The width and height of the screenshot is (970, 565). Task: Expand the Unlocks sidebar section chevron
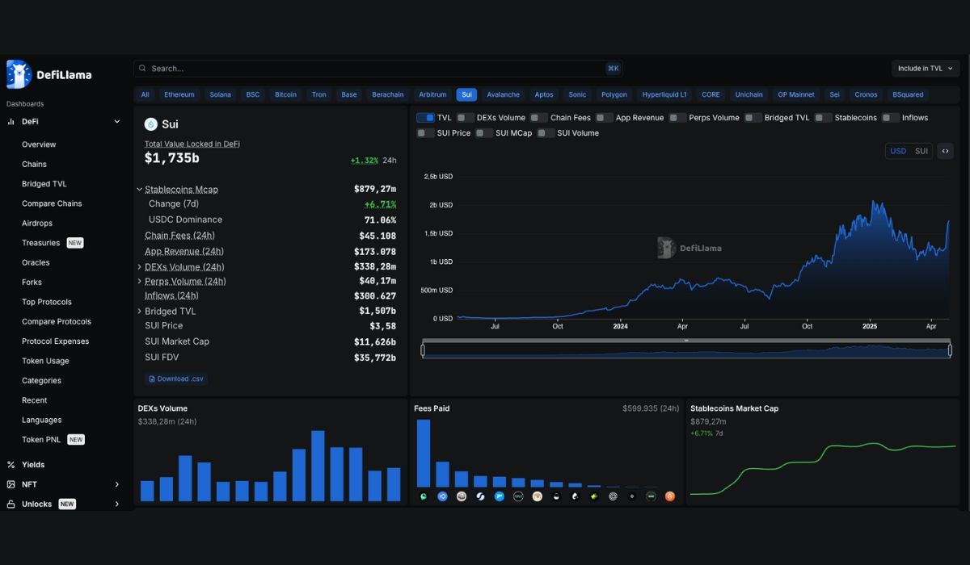pyautogui.click(x=117, y=504)
